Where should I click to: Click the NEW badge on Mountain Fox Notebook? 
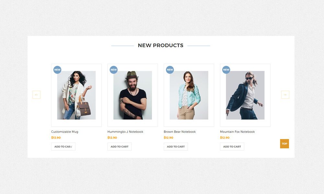226,70
